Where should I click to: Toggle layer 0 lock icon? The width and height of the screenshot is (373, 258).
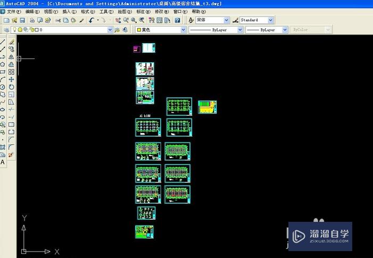click(x=32, y=30)
